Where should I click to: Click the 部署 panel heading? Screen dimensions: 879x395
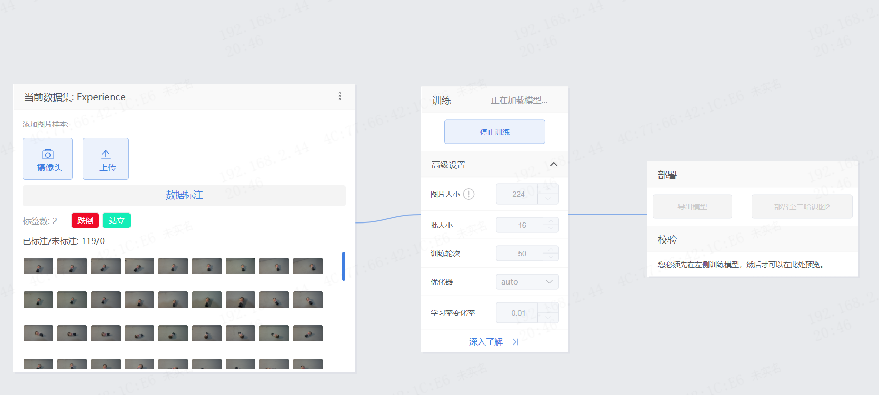point(667,175)
